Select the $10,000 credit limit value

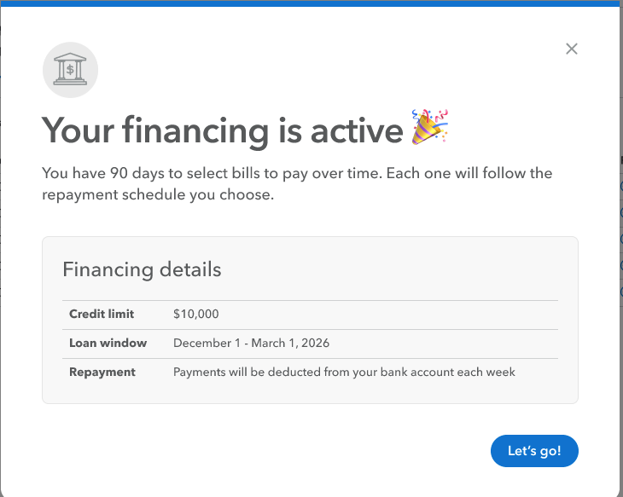(195, 314)
